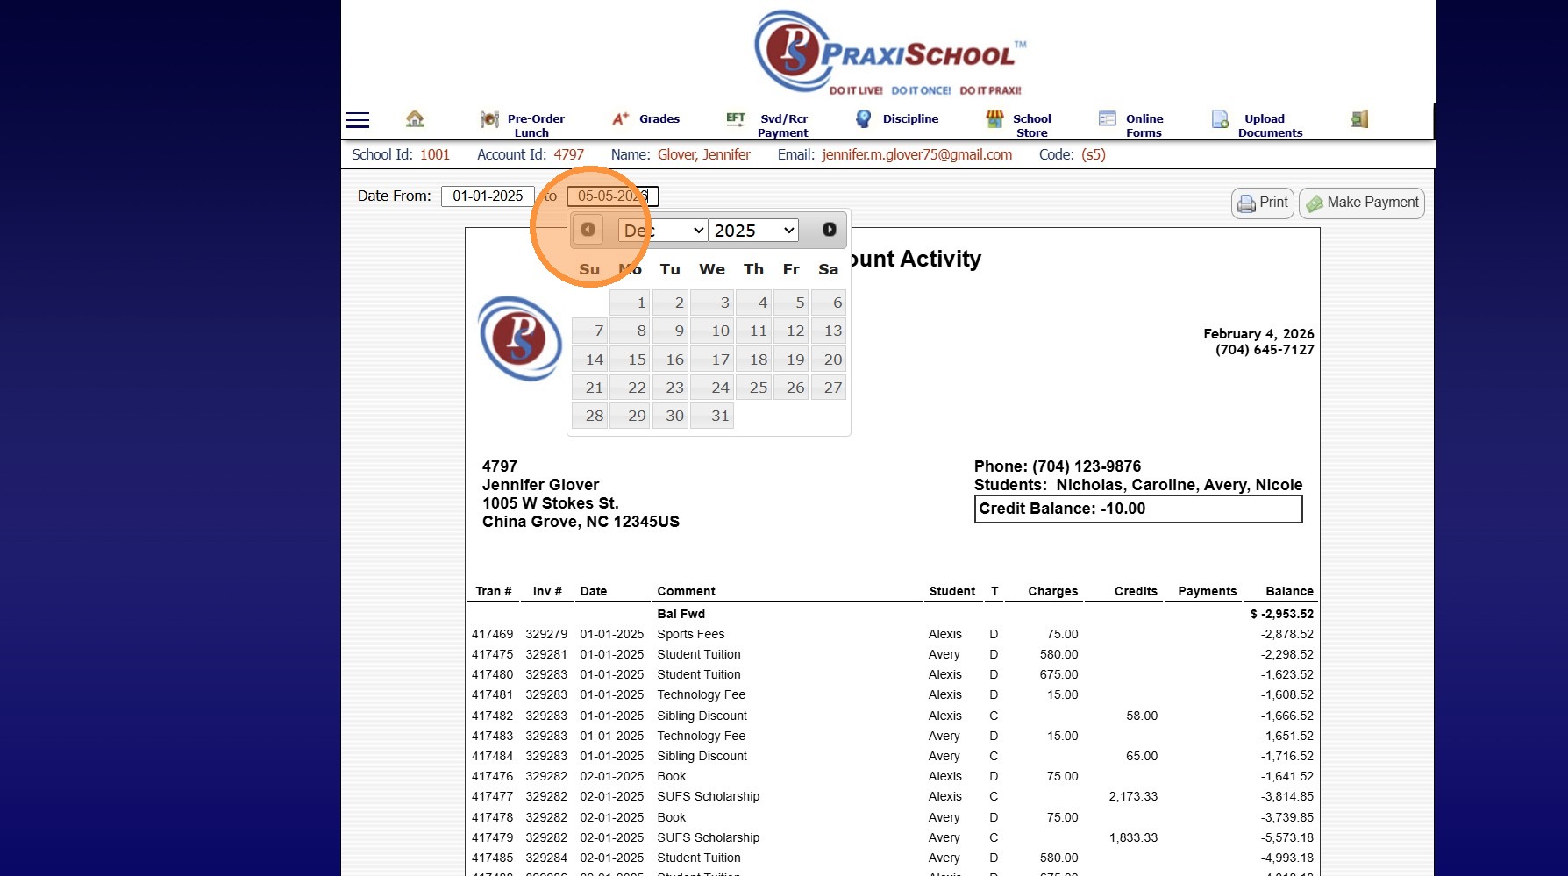Open the Grades menu item
The width and height of the screenshot is (1568, 876).
(659, 118)
